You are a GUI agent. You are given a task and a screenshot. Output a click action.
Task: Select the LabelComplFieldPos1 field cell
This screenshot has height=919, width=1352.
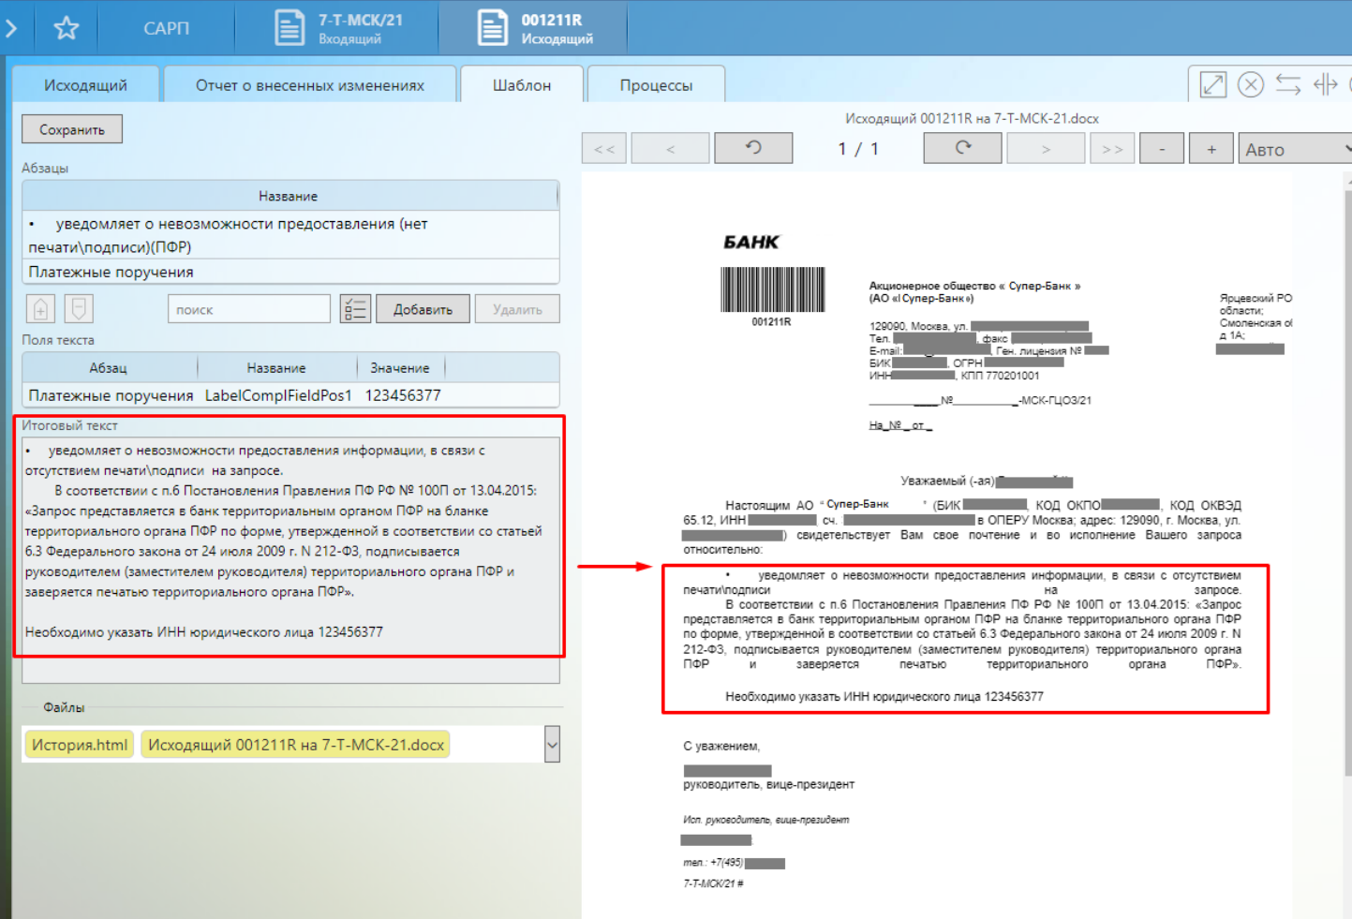(278, 395)
